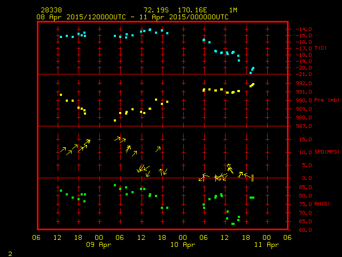Click the 60.0 humidity tick value
Viewport: 342px width, 257px height.
(305, 230)
